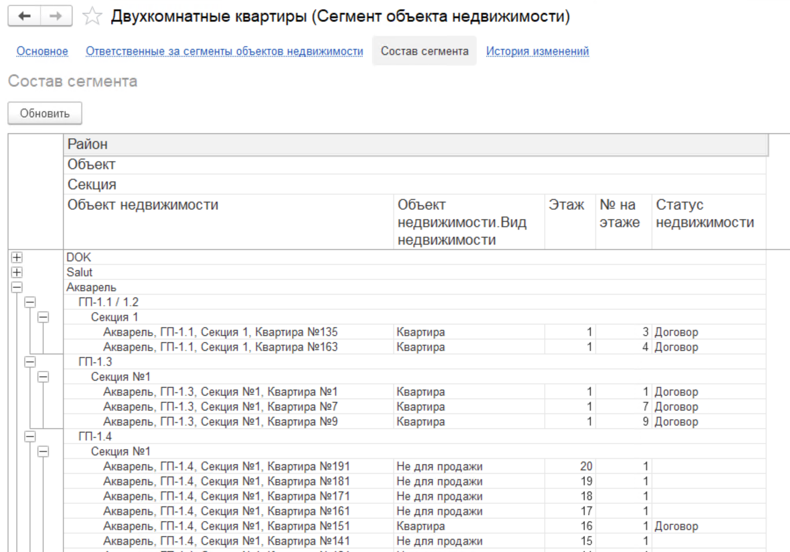Click the Этаж column header
790x552 pixels.
point(566,205)
